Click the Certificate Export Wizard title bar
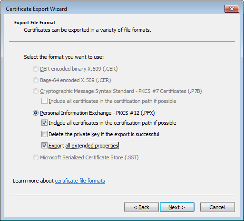 pos(111,9)
